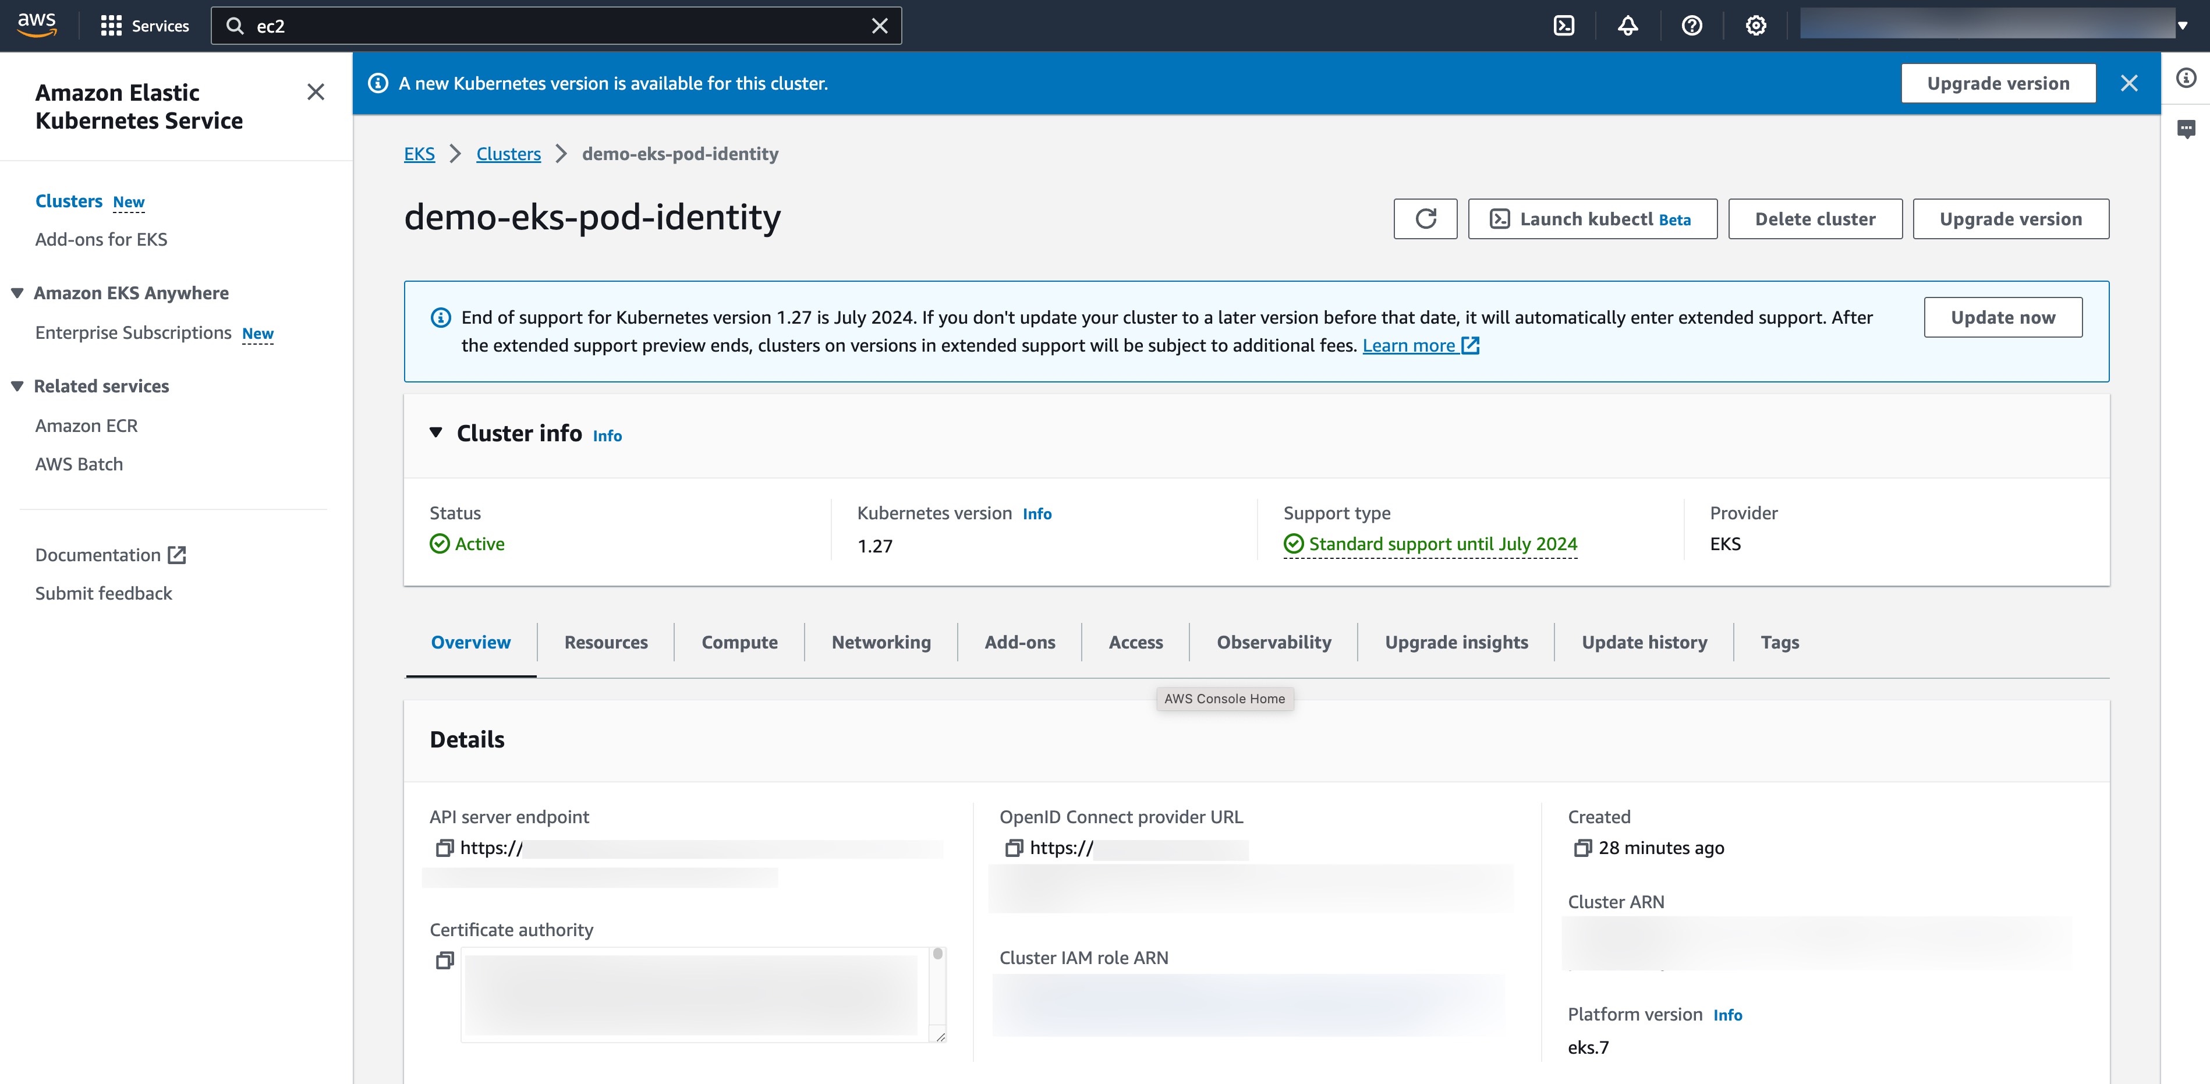
Task: Switch to the Networking tab
Action: [x=881, y=642]
